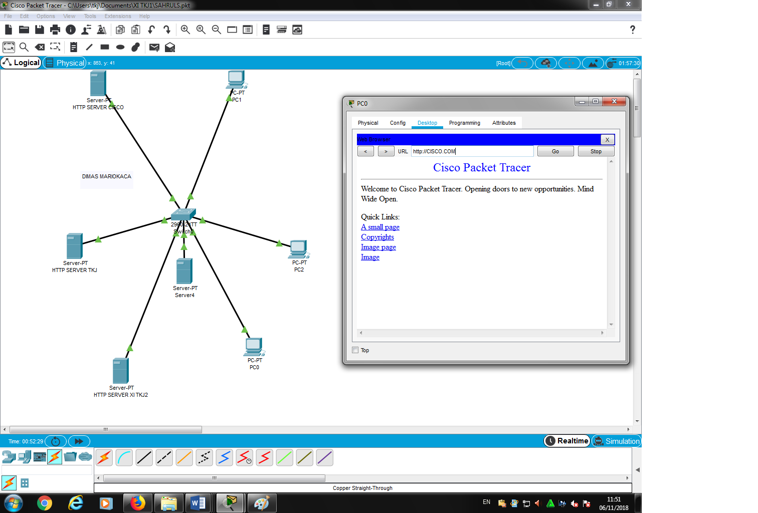Image resolution: width=758 pixels, height=513 pixels.
Task: Open the Network Devices category
Action: [9, 456]
